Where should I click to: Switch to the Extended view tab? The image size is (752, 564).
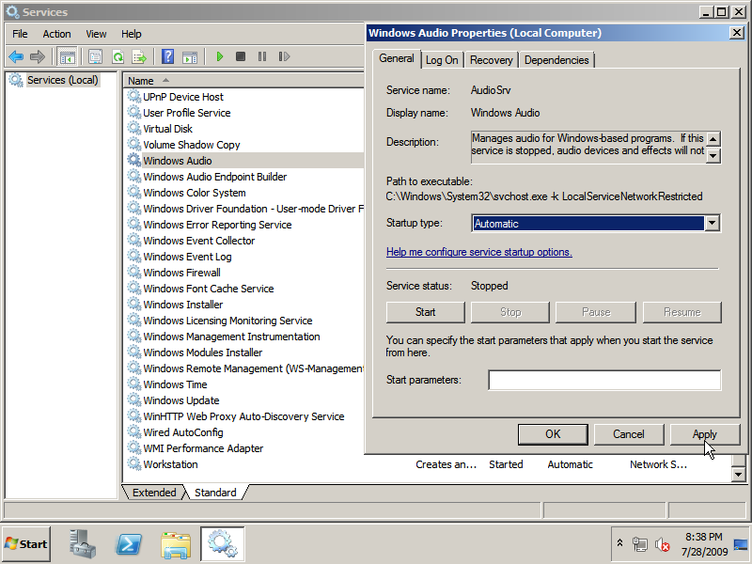pyautogui.click(x=154, y=493)
